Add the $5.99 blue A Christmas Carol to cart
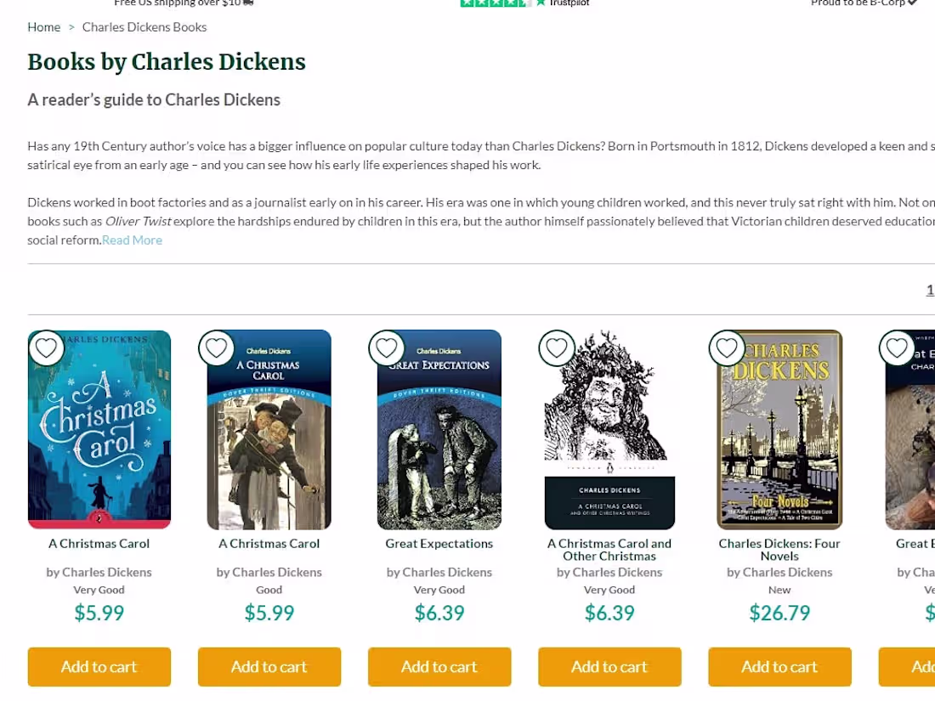Screen dimensions: 935x701 pos(99,666)
